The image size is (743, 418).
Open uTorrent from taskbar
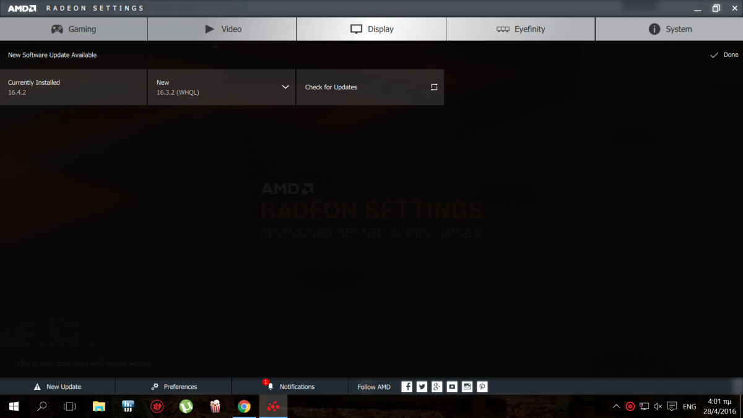186,407
